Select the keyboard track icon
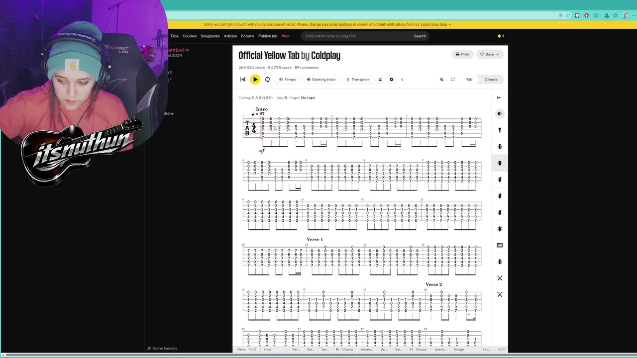This screenshot has height=358, width=637. tap(500, 245)
